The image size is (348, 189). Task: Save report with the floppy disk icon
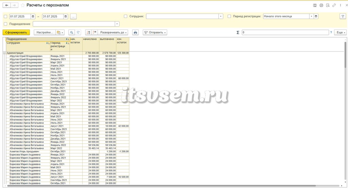[315, 5]
